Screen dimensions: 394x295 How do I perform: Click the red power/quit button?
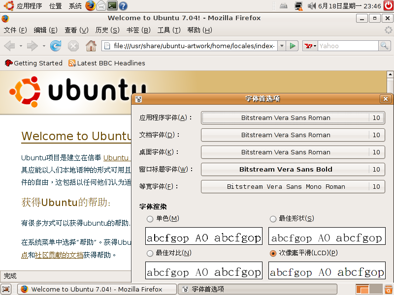(x=389, y=5)
